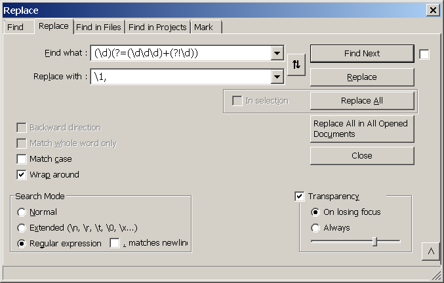
Task: Uncheck Wrap around
Action: tap(22, 175)
